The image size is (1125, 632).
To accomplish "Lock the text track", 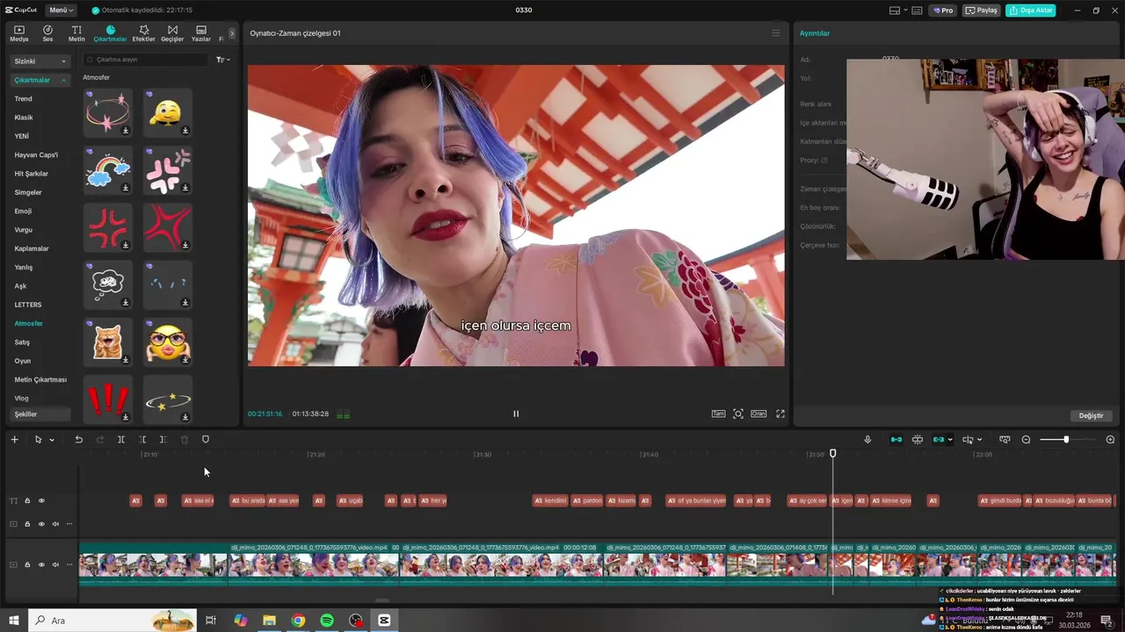I will point(27,501).
